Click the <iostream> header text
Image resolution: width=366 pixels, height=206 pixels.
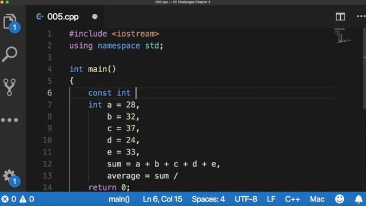pos(136,34)
